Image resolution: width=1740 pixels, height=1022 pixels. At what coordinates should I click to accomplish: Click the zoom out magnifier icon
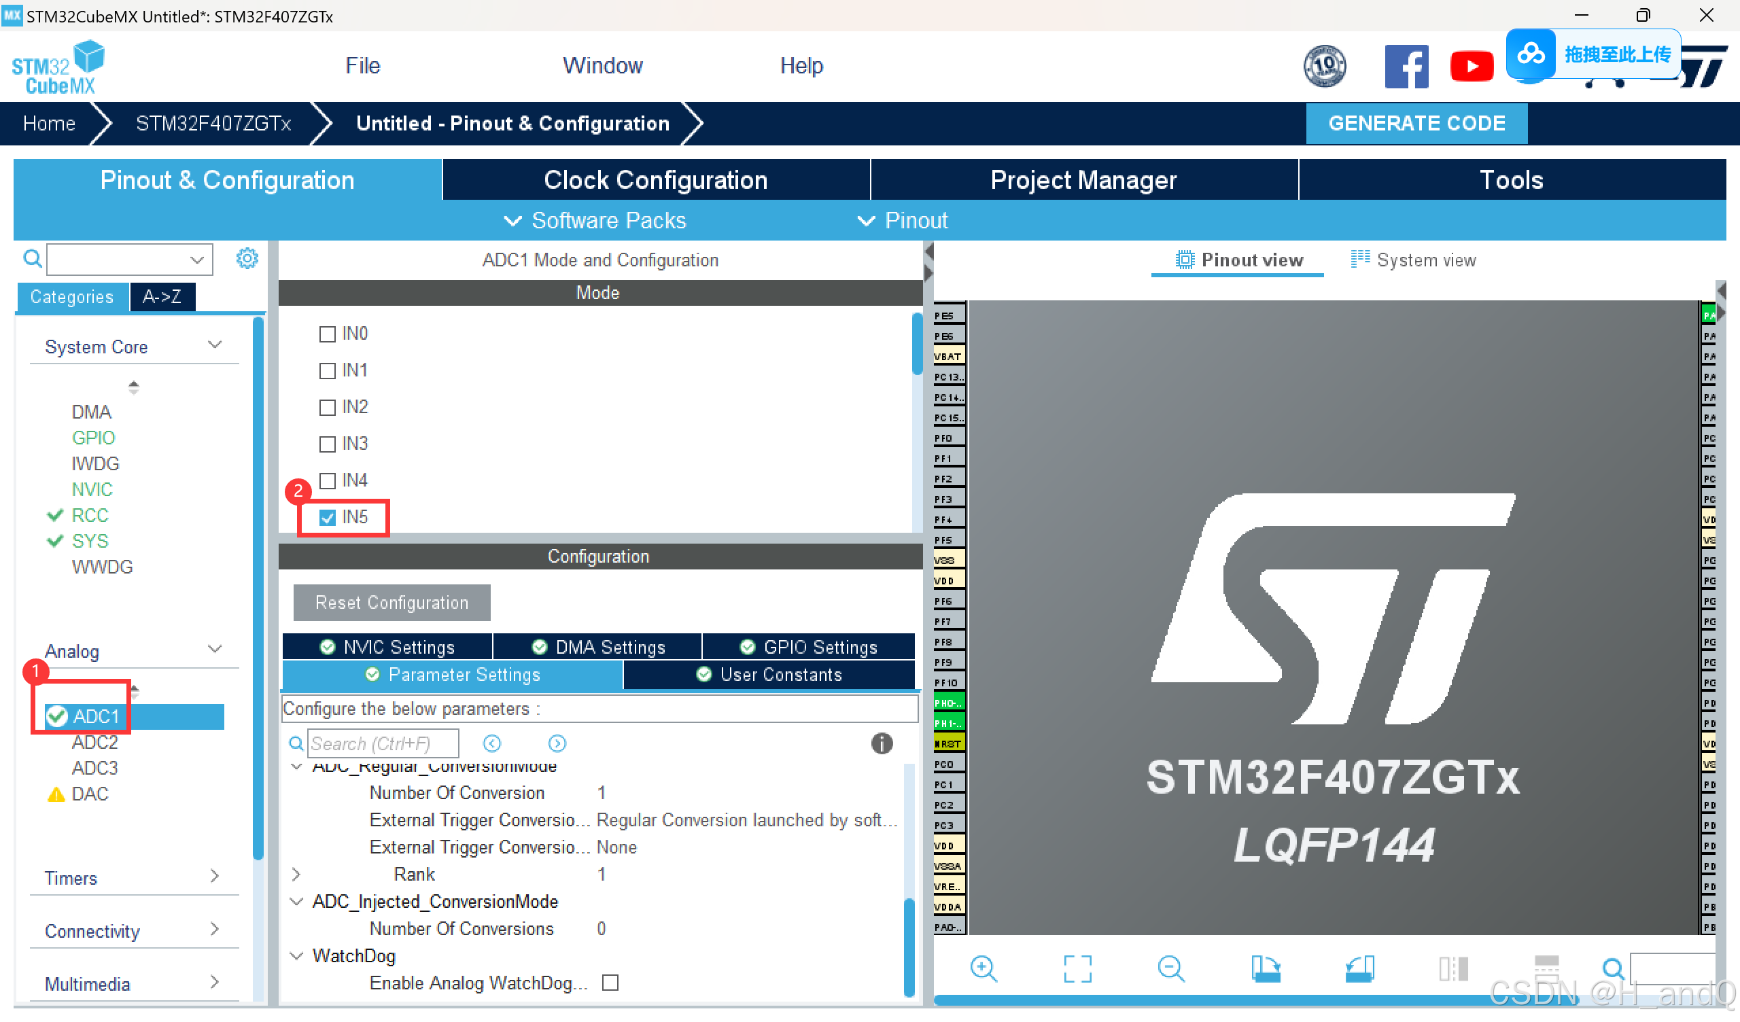tap(1171, 969)
